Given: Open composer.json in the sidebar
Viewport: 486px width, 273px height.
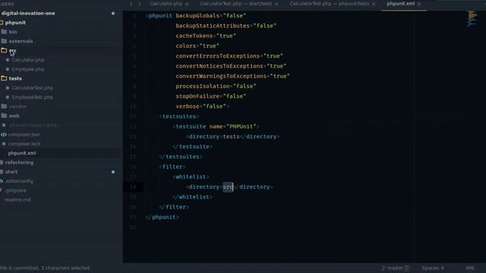Looking at the screenshot, I should coord(24,134).
